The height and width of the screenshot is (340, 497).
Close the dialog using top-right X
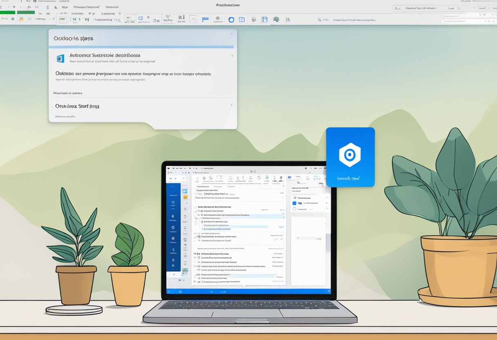click(231, 34)
